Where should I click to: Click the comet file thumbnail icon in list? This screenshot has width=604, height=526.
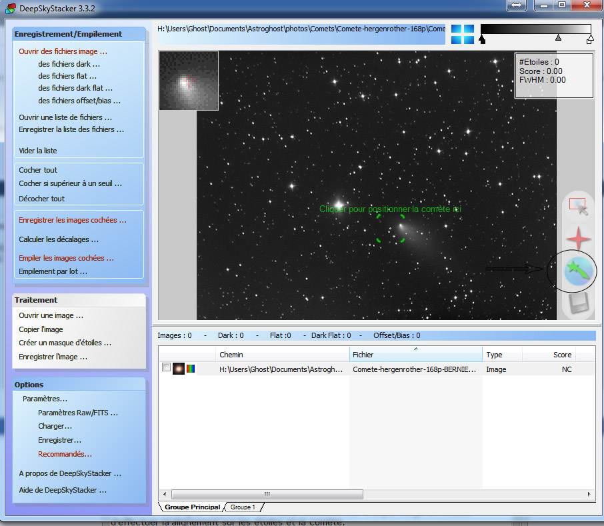pyautogui.click(x=179, y=369)
